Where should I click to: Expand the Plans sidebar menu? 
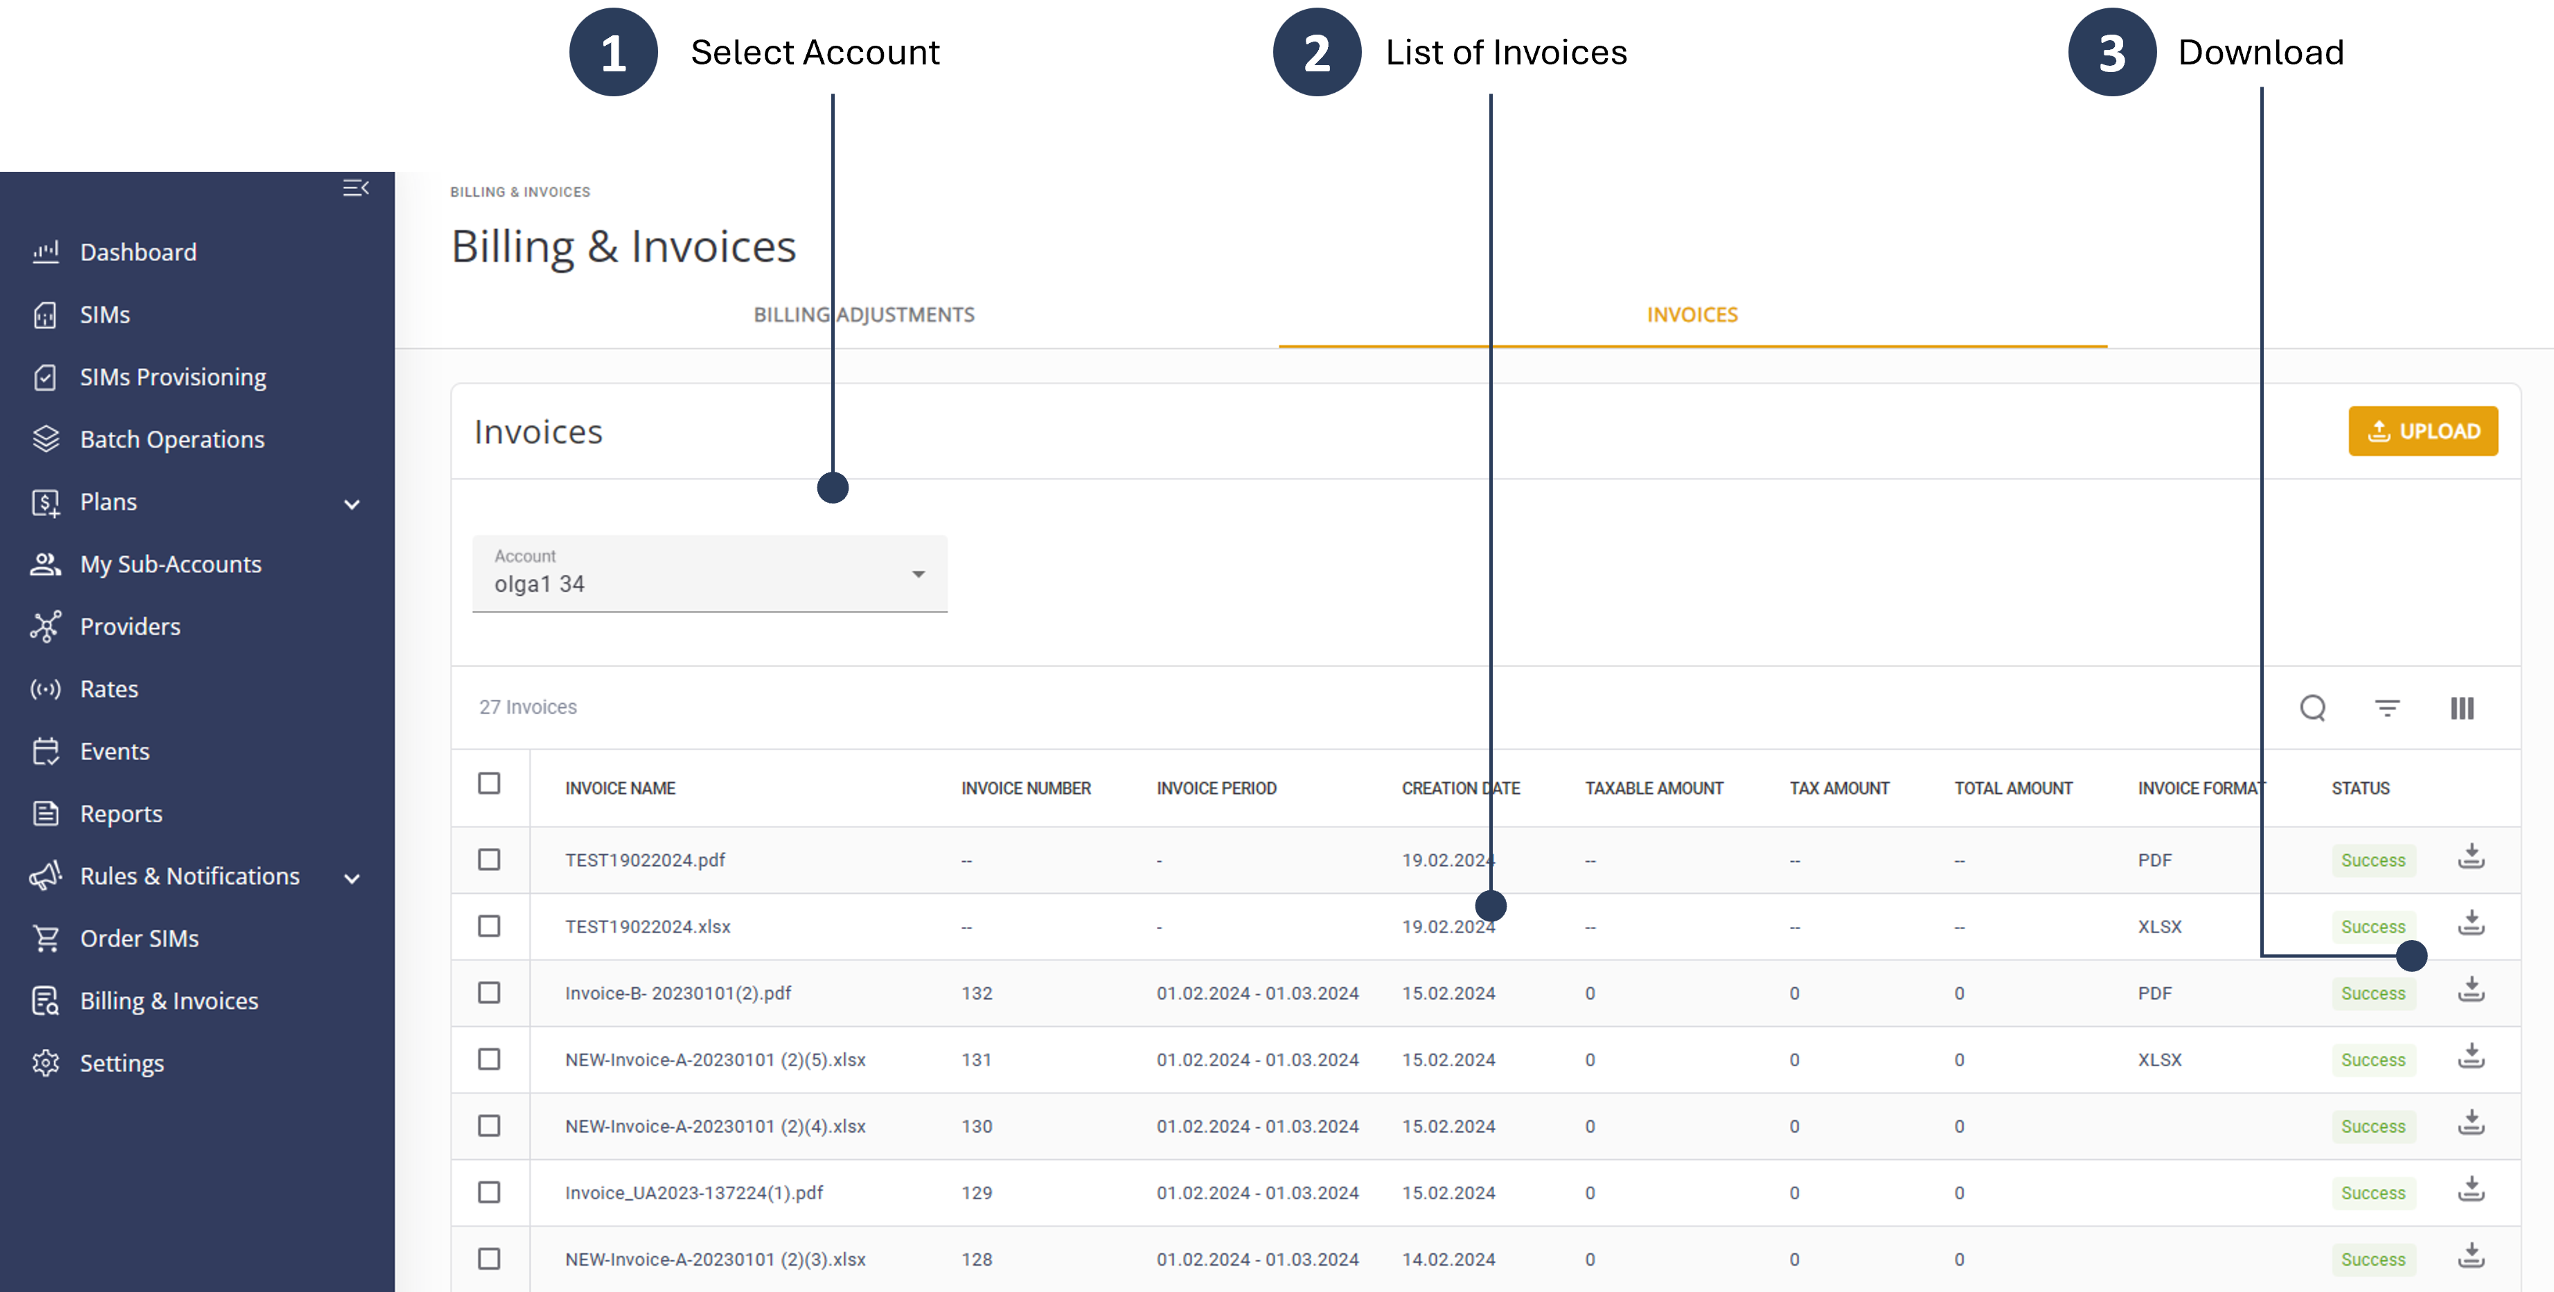tap(351, 504)
